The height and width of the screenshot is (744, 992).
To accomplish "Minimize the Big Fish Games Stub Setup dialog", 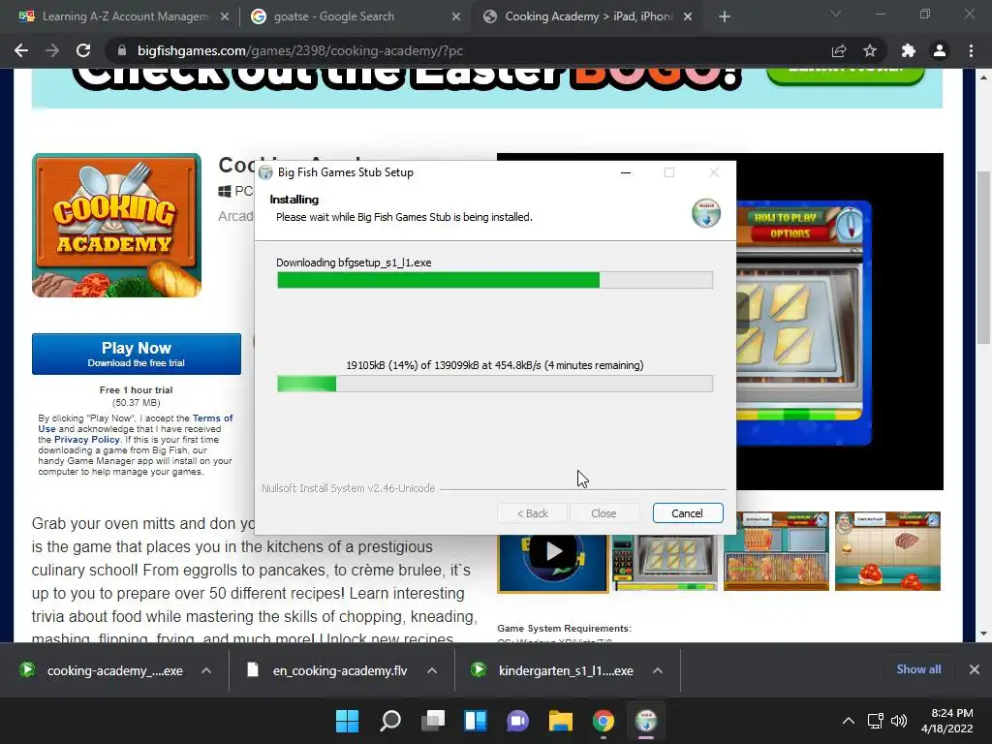I will 626,172.
